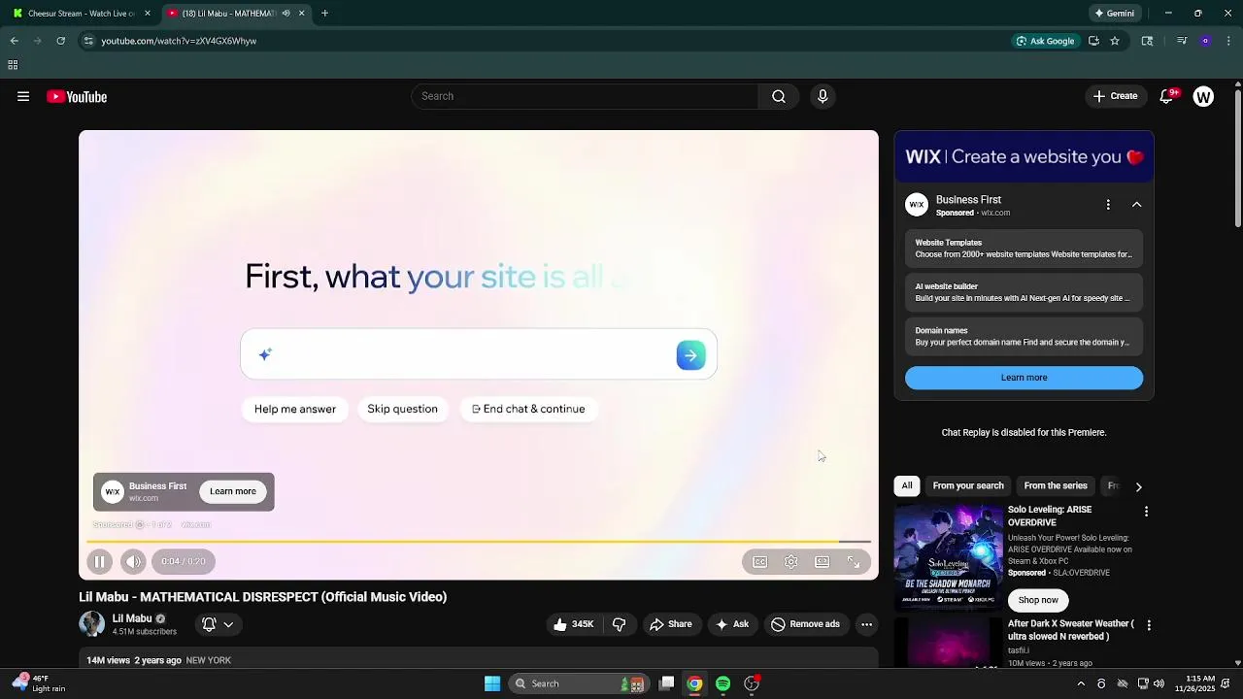Open Business First ad options menu

[1108, 205]
